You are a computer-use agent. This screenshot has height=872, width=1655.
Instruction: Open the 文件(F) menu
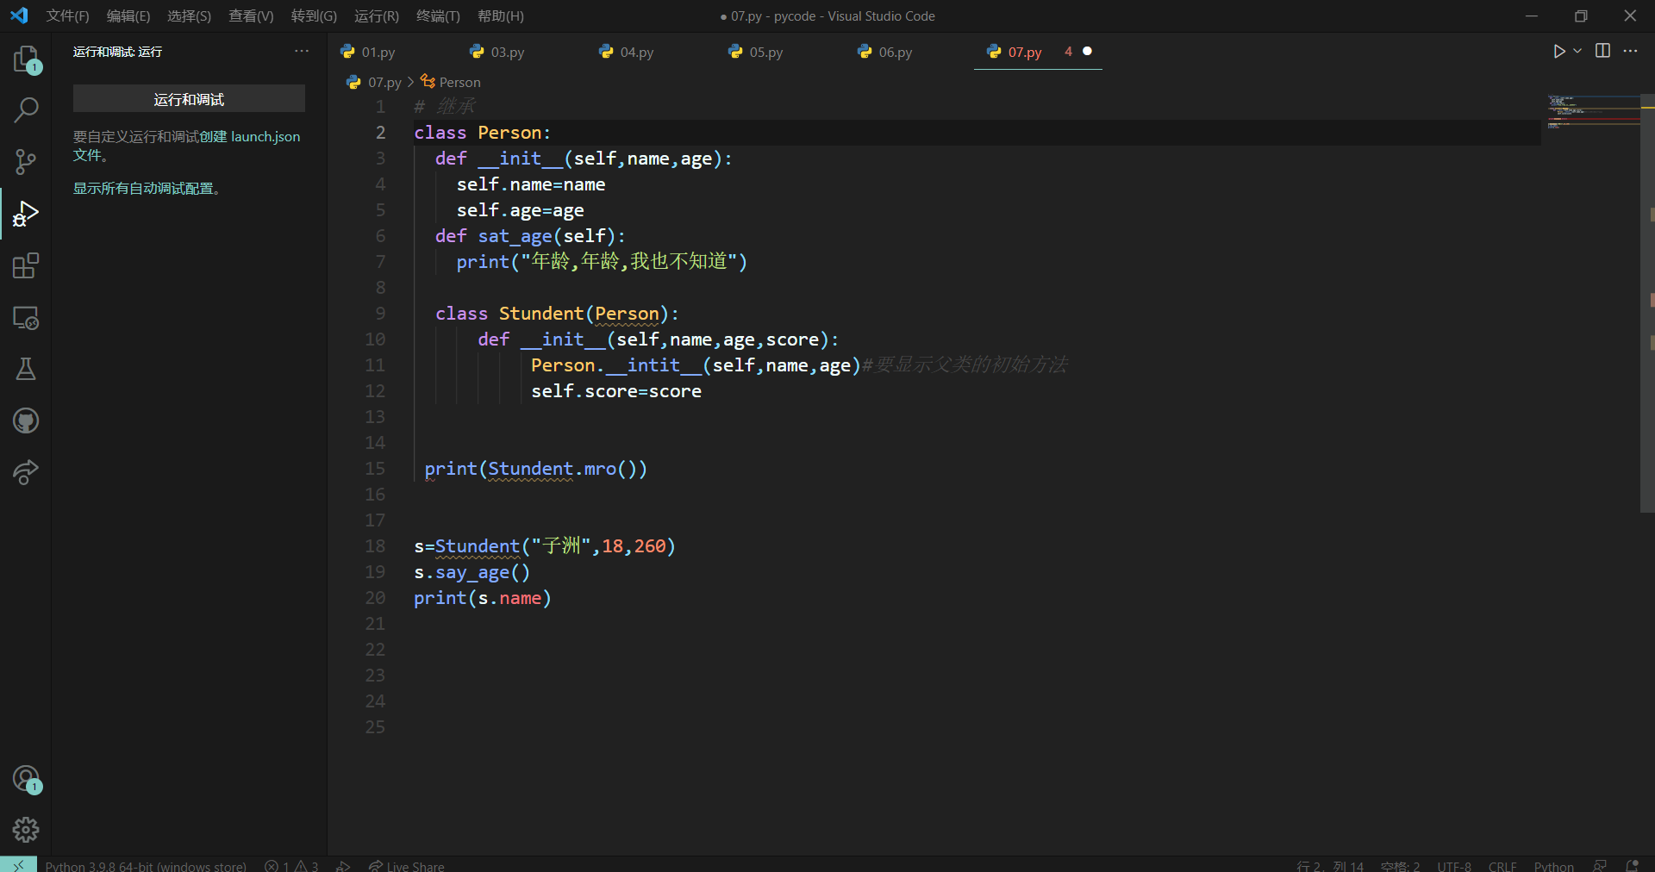pyautogui.click(x=67, y=16)
